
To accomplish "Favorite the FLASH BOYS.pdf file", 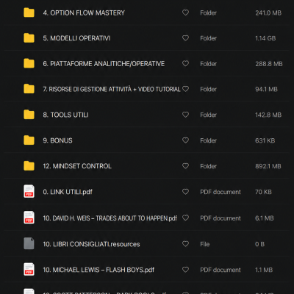I will (x=185, y=270).
